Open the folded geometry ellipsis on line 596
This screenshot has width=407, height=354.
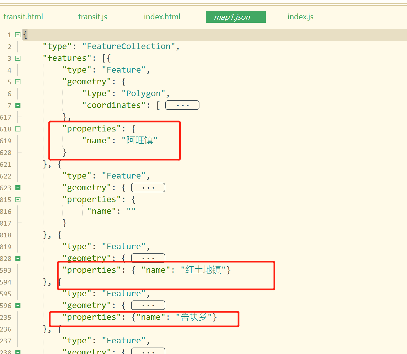pyautogui.click(x=148, y=305)
